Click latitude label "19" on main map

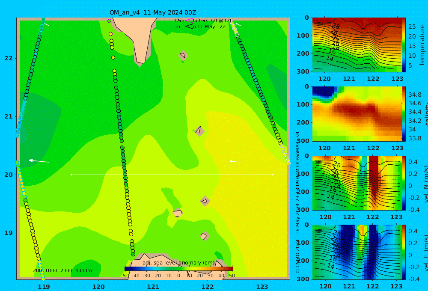(8, 233)
